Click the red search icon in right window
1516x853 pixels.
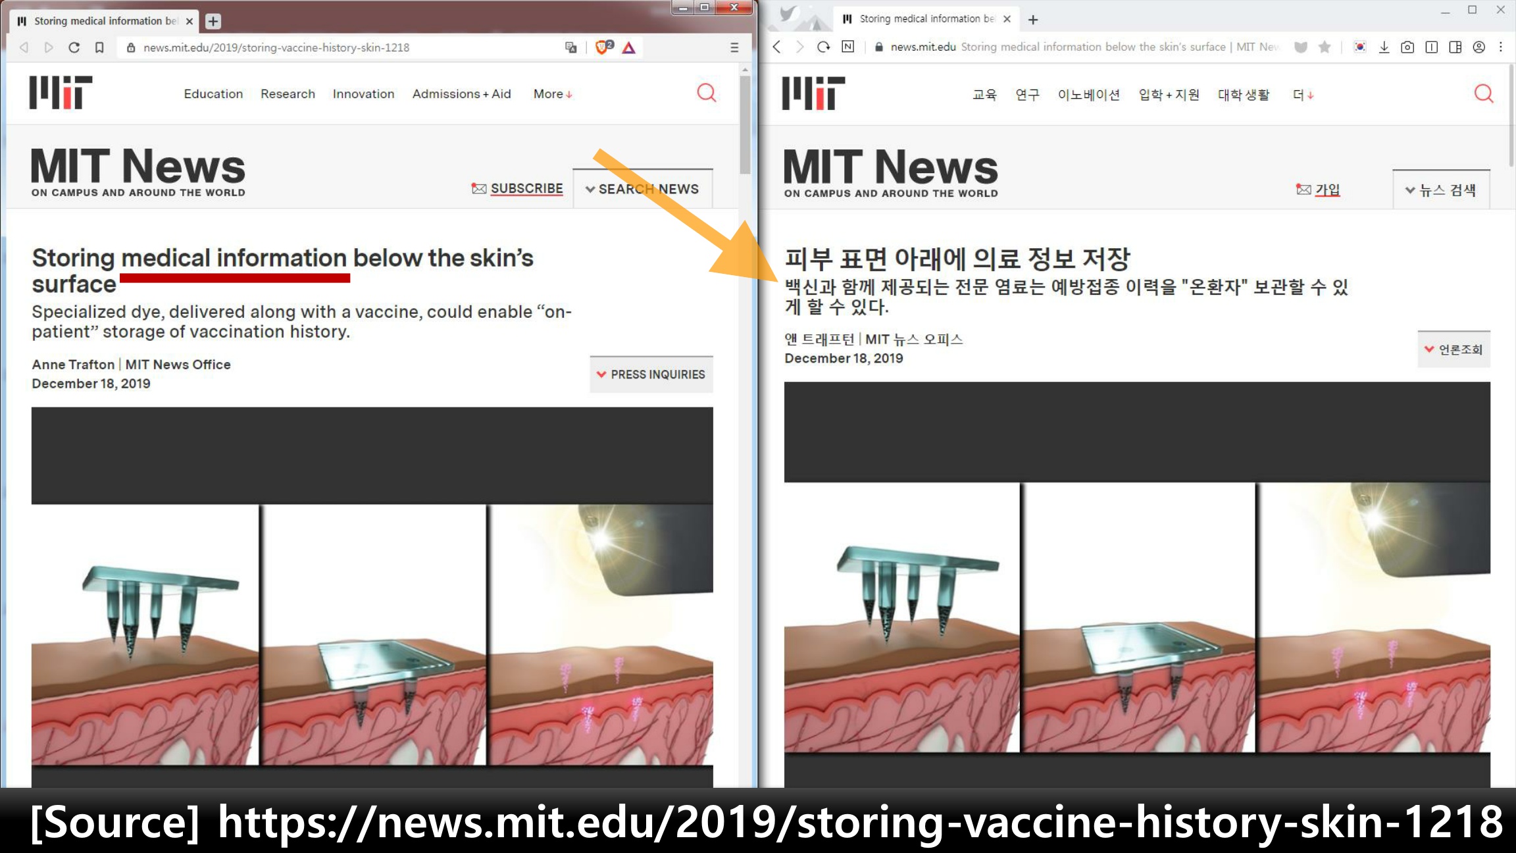tap(1484, 93)
